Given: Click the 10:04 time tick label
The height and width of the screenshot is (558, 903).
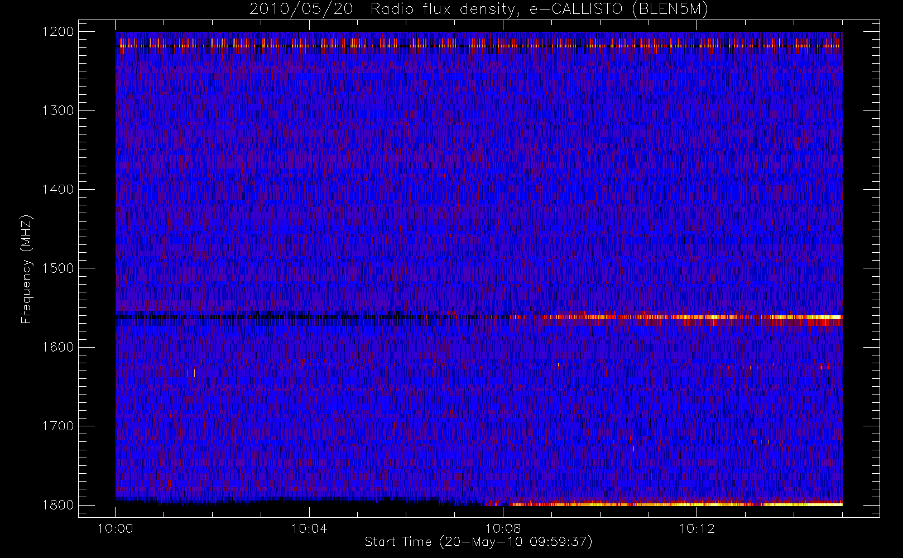Looking at the screenshot, I should (309, 528).
